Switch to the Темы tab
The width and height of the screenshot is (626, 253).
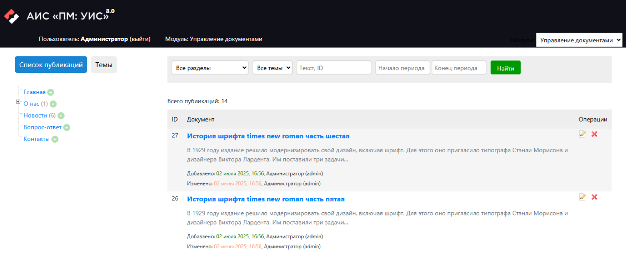pos(104,65)
